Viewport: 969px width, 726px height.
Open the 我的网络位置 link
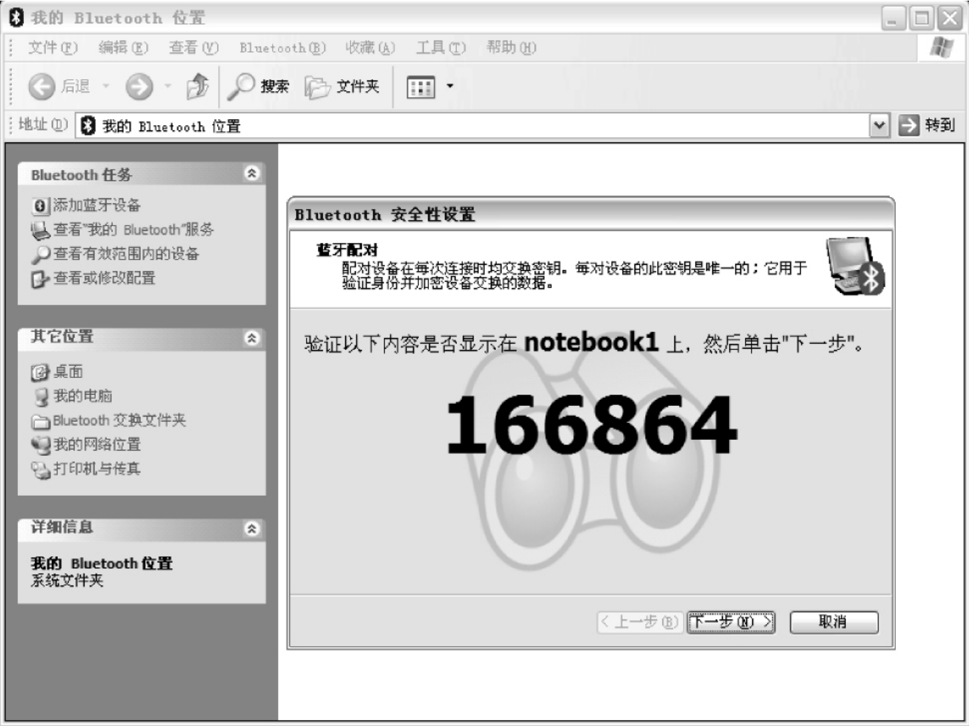pyautogui.click(x=97, y=445)
